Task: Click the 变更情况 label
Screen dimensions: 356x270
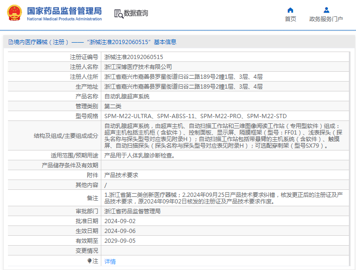Action: pyautogui.click(x=87, y=250)
